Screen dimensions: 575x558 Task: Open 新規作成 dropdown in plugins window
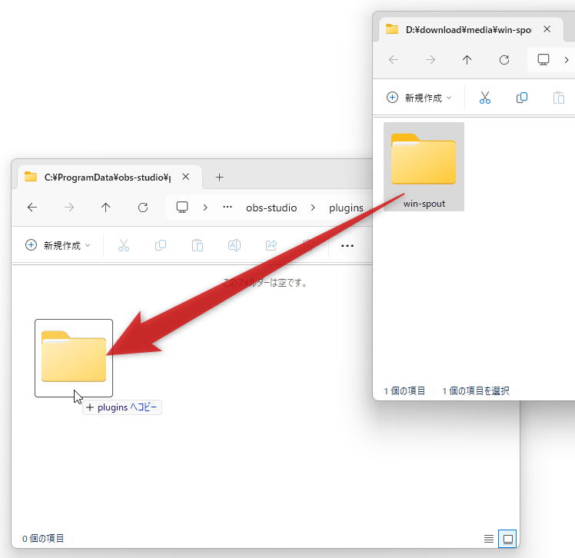58,245
